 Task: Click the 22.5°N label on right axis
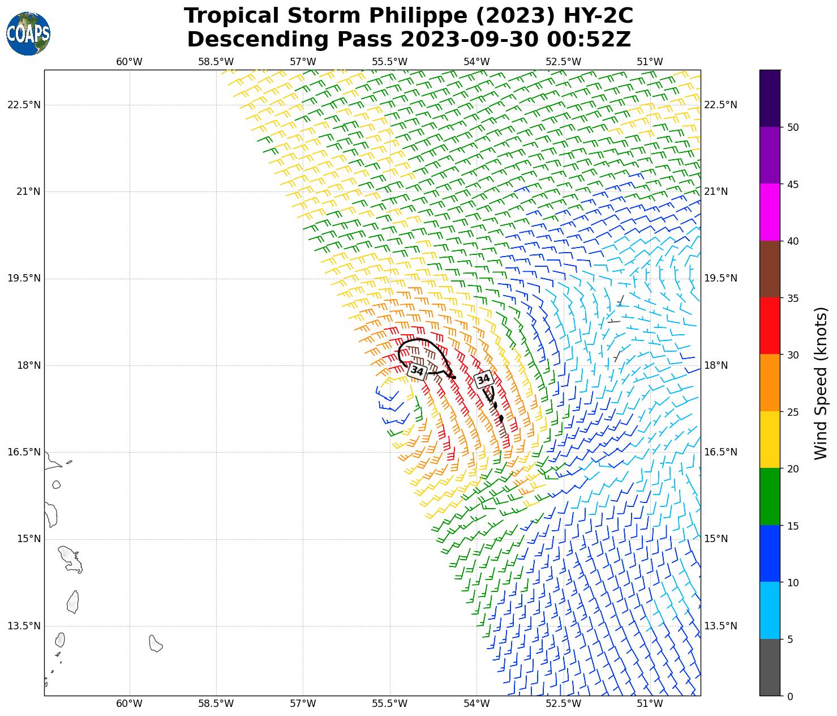pyautogui.click(x=720, y=105)
